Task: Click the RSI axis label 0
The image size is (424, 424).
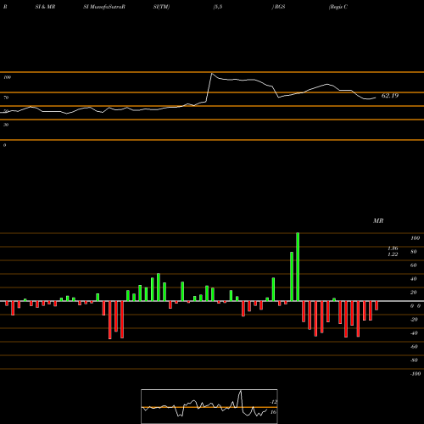Action: point(4,145)
